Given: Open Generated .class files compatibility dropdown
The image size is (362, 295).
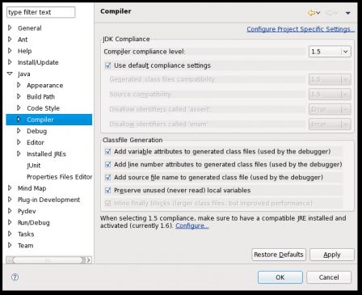Looking at the screenshot, I should coord(330,79).
